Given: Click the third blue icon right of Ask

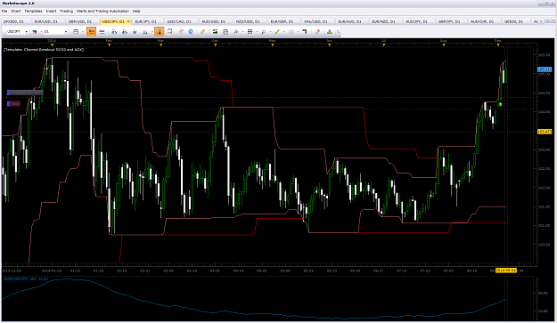Looking at the screenshot, I should coord(135,31).
